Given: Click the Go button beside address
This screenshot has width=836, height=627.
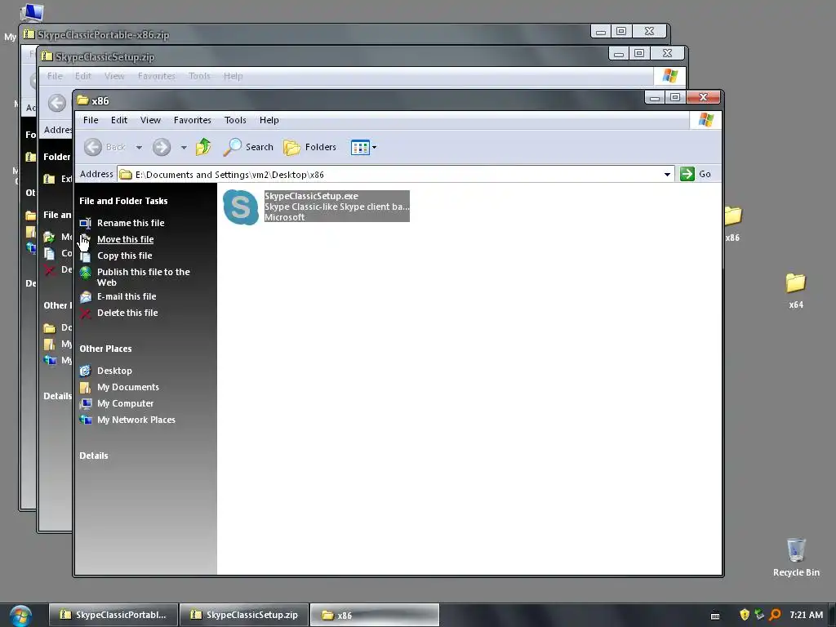Looking at the screenshot, I should pos(696,174).
